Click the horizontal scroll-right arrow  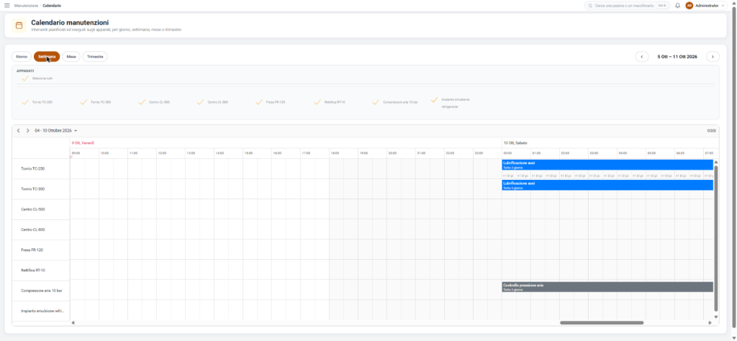tap(710, 323)
